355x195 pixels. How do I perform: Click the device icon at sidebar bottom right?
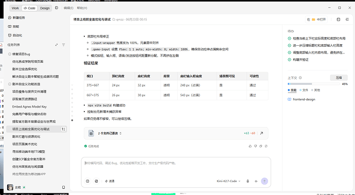[64, 187]
